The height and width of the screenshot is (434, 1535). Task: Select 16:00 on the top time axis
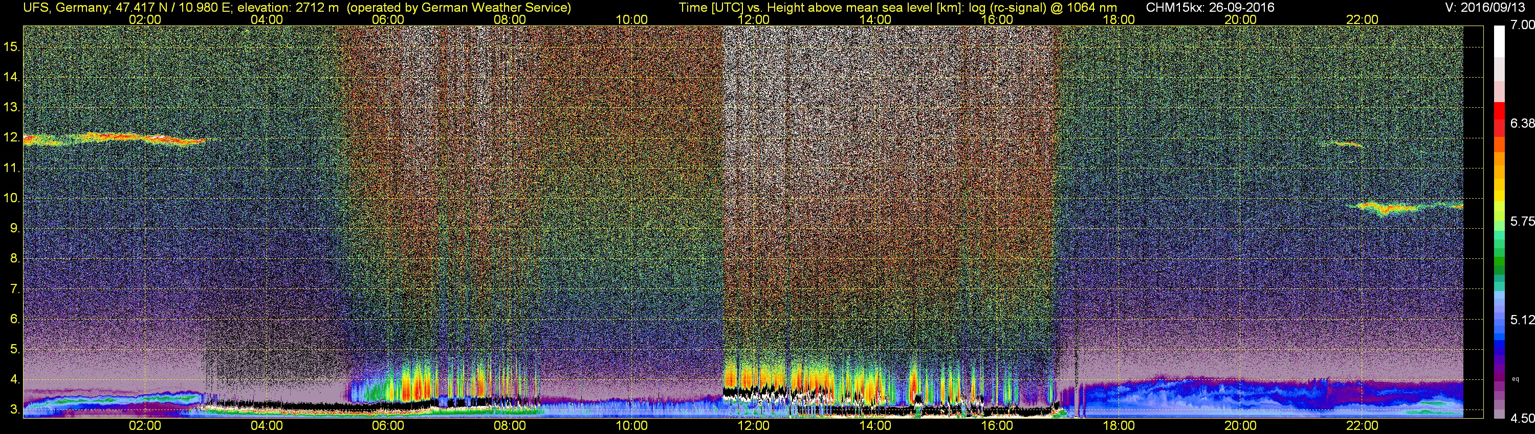coord(997,19)
